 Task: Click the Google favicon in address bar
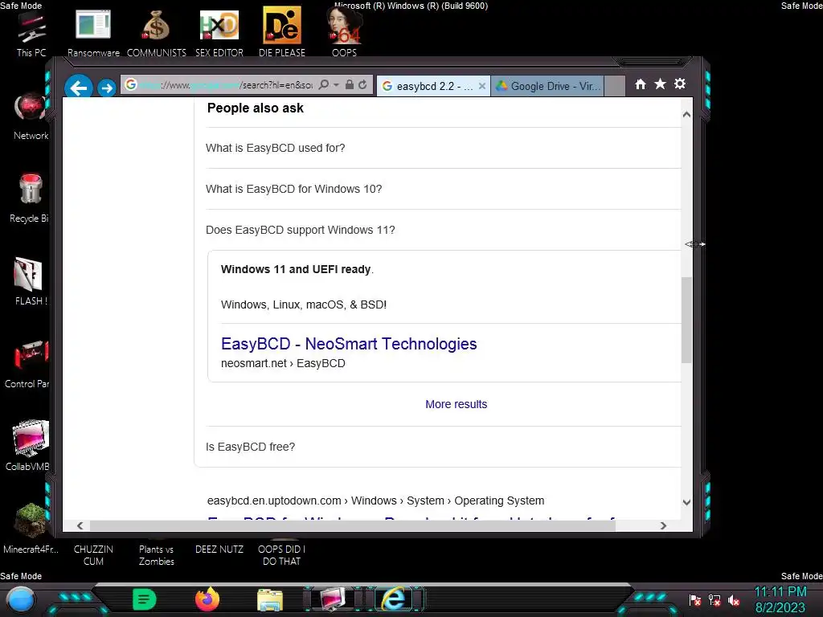click(131, 84)
